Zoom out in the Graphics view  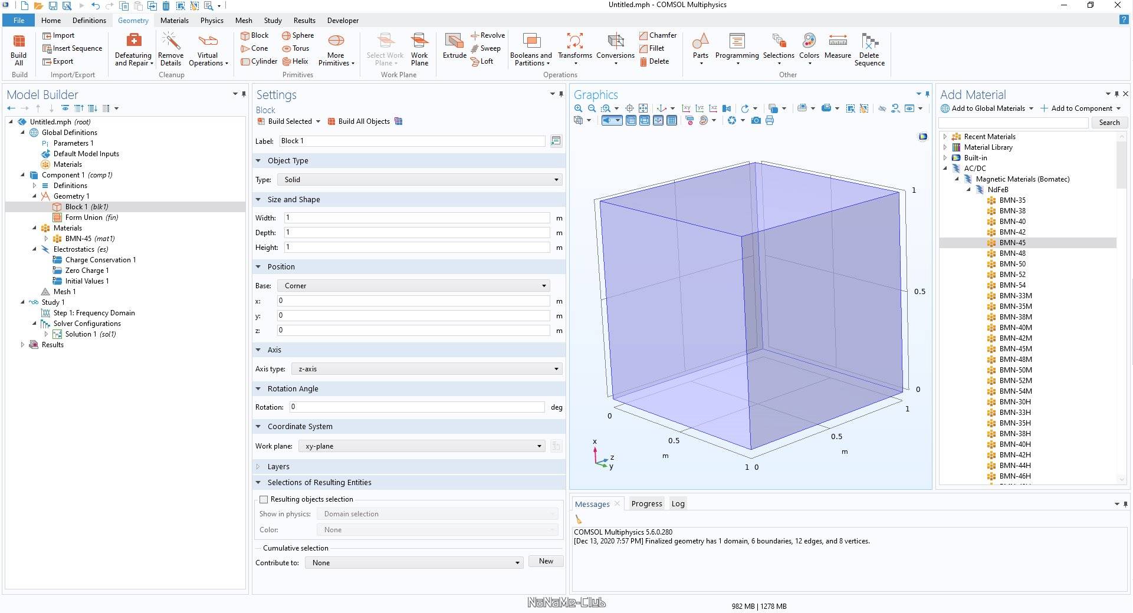tap(592, 108)
